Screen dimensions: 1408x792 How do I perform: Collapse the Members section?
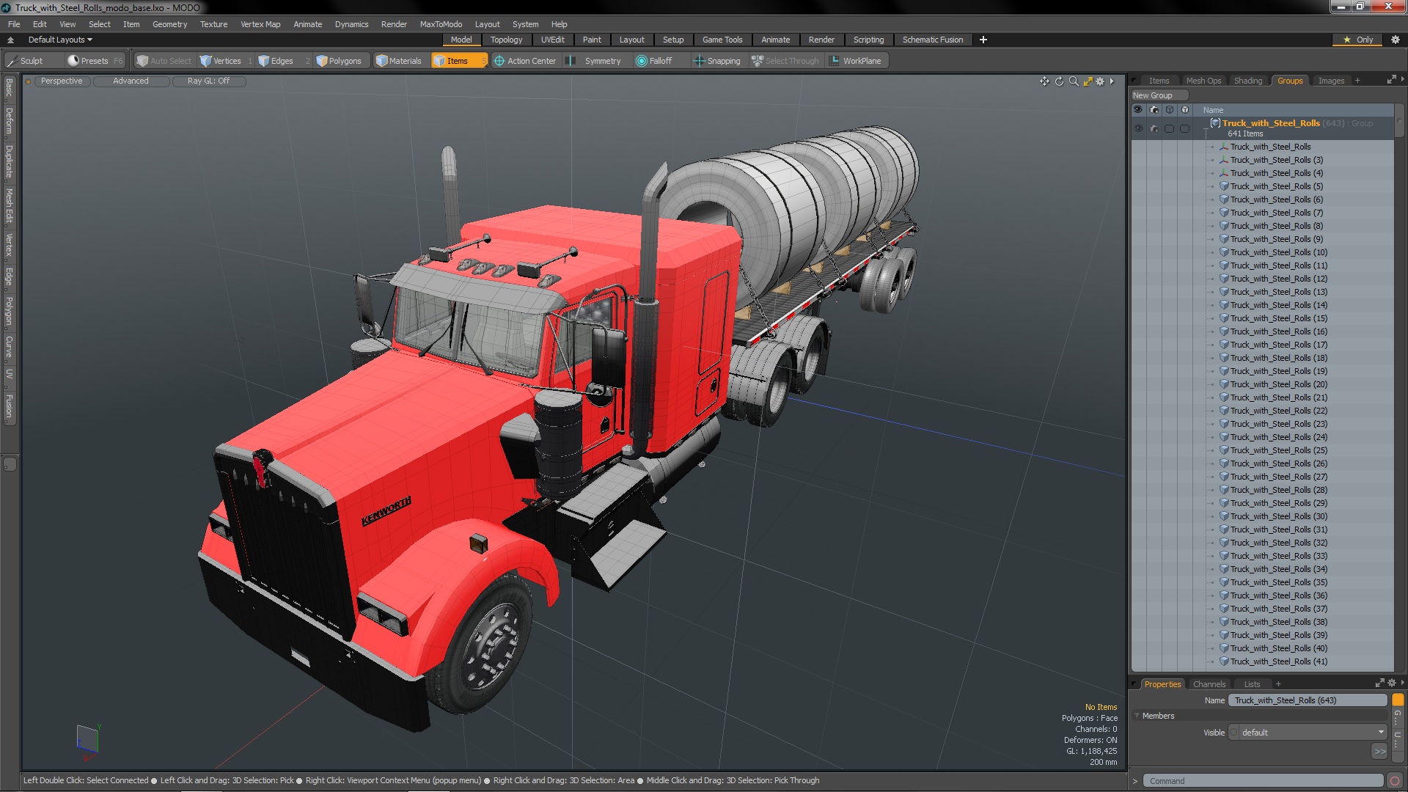pyautogui.click(x=1137, y=716)
